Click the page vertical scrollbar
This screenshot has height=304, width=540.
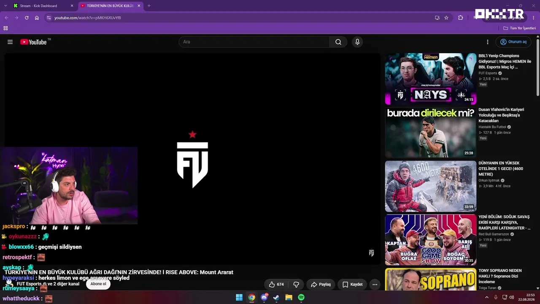537,68
